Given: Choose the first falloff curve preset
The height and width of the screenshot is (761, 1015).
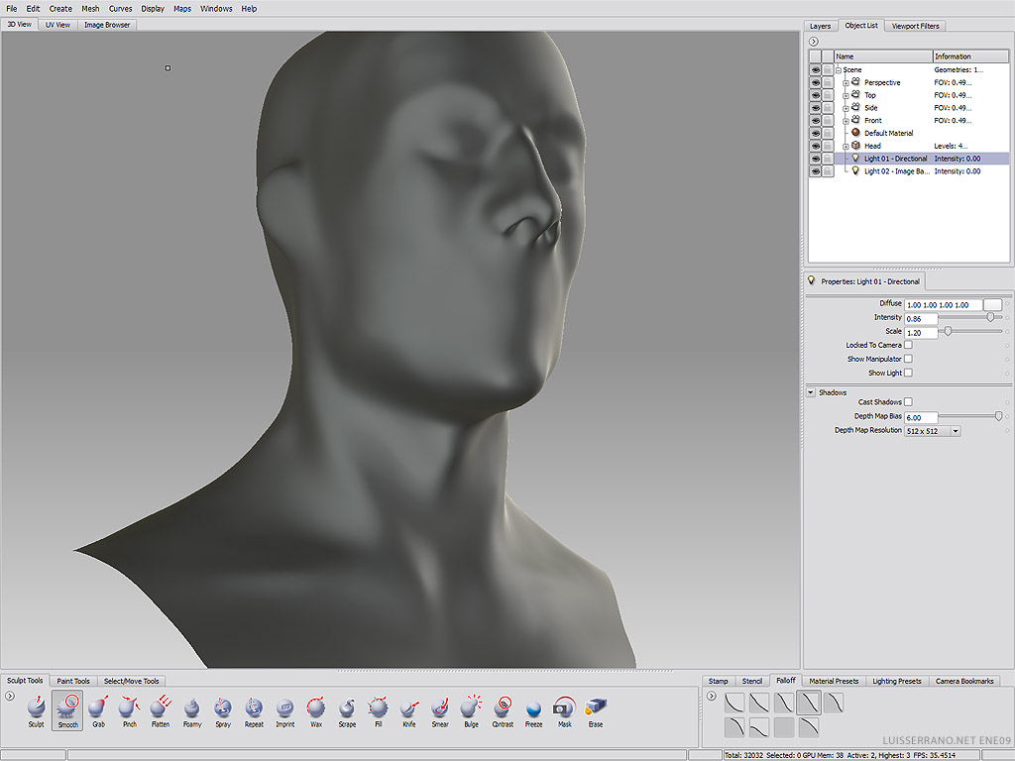Looking at the screenshot, I should 734,703.
